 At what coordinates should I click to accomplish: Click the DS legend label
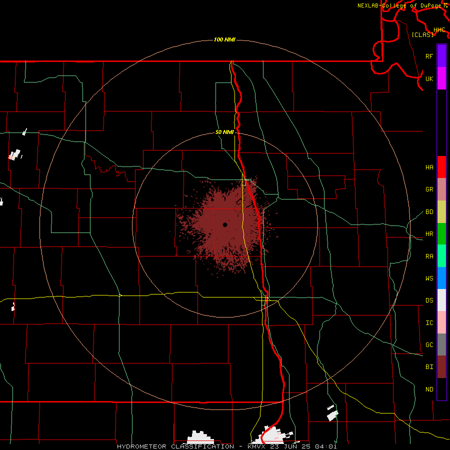coord(429,300)
